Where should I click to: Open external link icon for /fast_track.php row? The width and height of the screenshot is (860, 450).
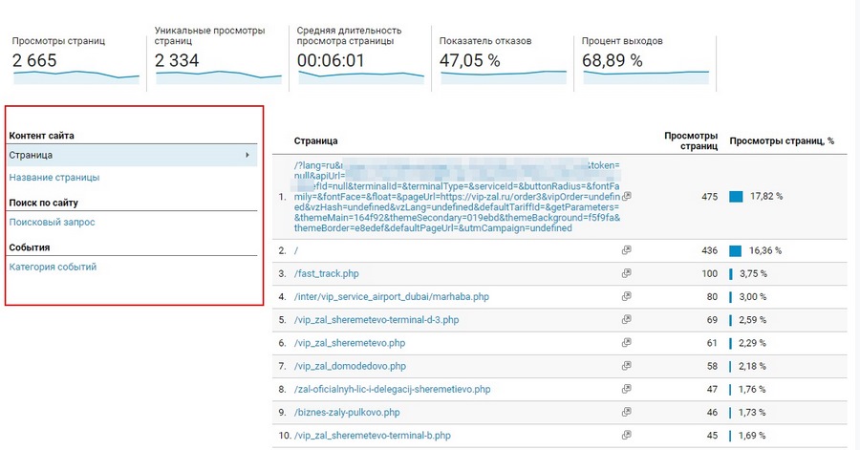click(x=626, y=273)
